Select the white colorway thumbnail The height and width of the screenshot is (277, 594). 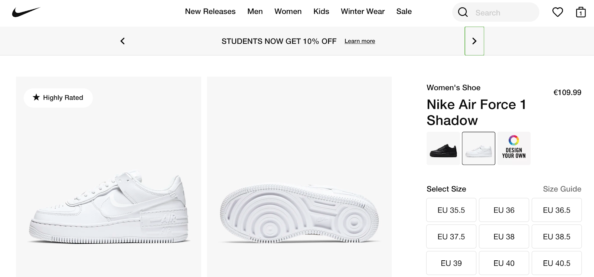point(478,148)
